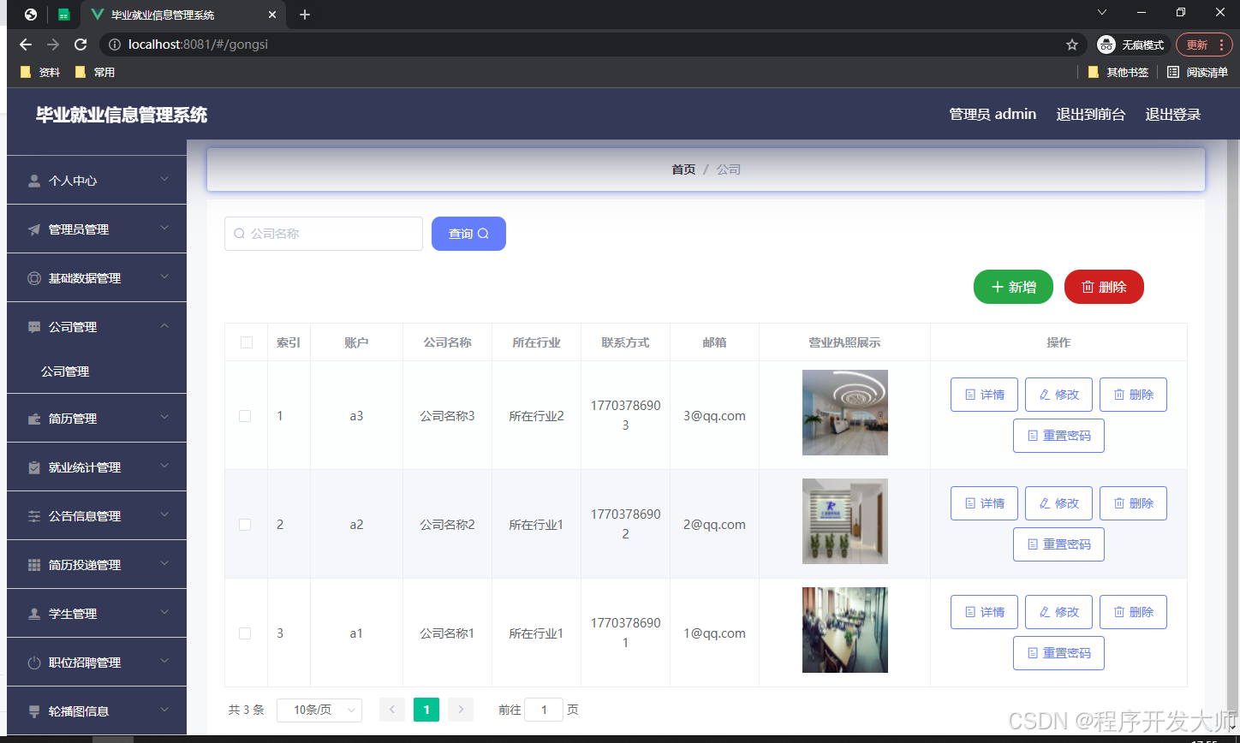Check the checkbox for row a2
1240x743 pixels.
(245, 525)
